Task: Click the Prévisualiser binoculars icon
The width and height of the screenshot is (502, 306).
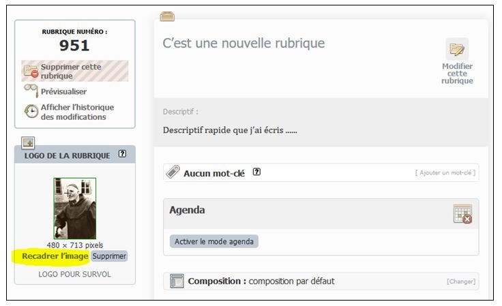Action: (x=31, y=90)
